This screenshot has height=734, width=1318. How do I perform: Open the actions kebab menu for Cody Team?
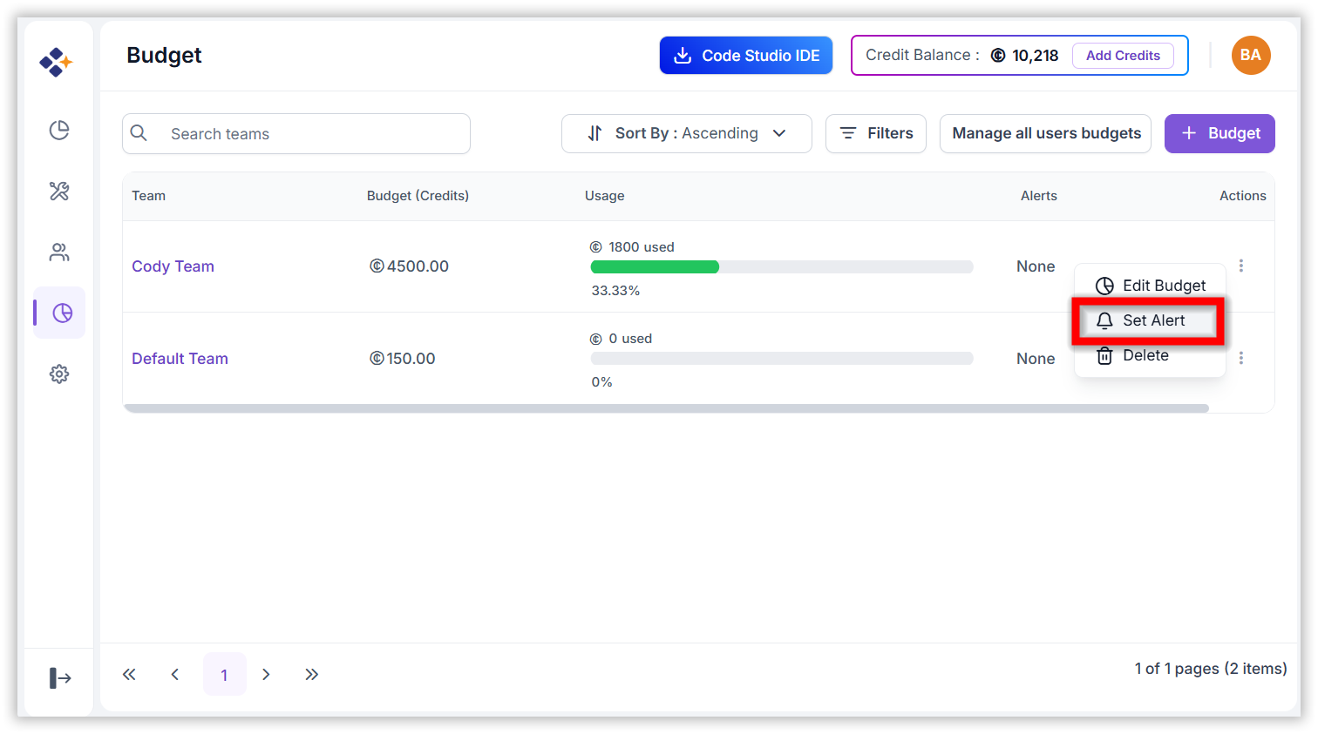pyautogui.click(x=1241, y=266)
